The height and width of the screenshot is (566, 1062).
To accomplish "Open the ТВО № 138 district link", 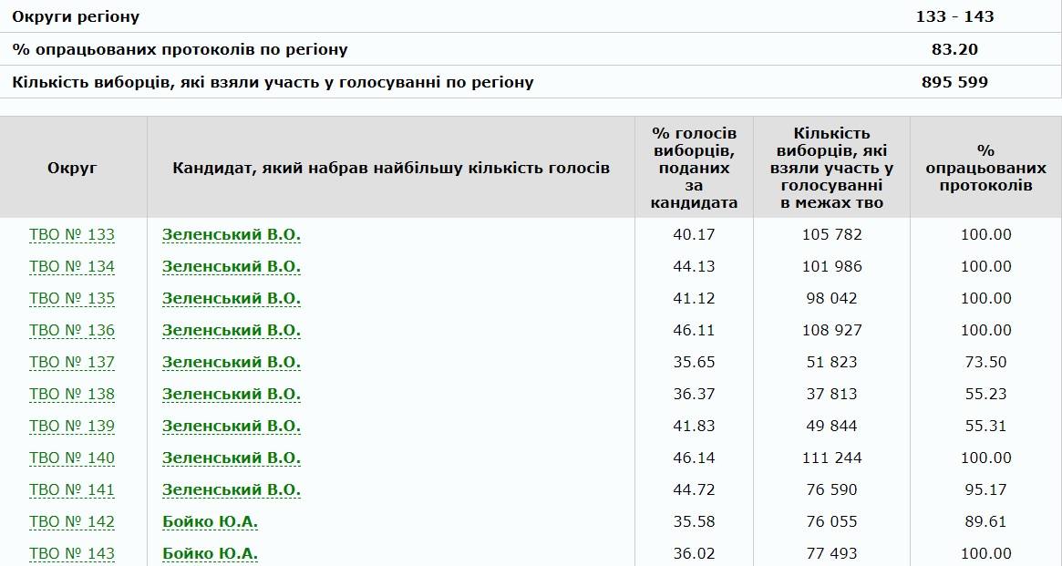I will [72, 395].
